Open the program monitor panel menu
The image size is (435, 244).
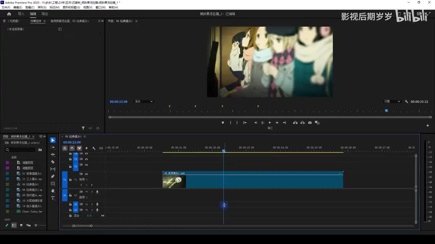point(136,21)
